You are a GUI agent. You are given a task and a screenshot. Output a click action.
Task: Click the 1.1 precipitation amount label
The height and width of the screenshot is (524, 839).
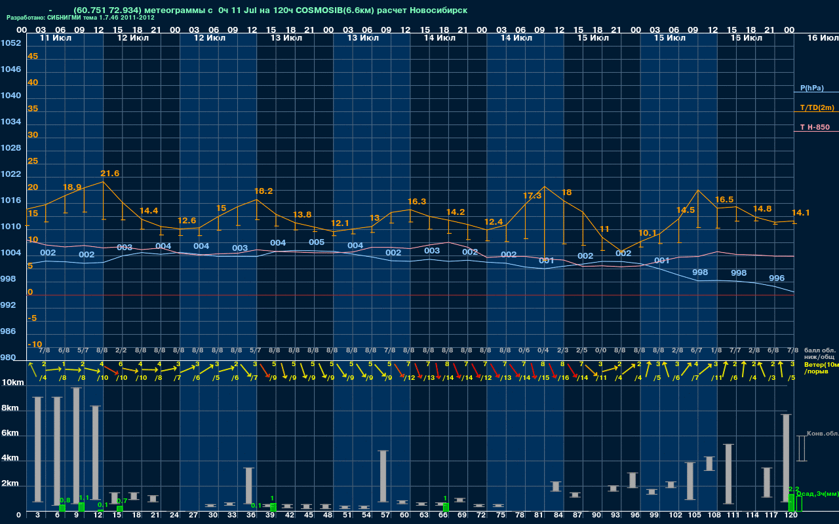click(x=83, y=498)
